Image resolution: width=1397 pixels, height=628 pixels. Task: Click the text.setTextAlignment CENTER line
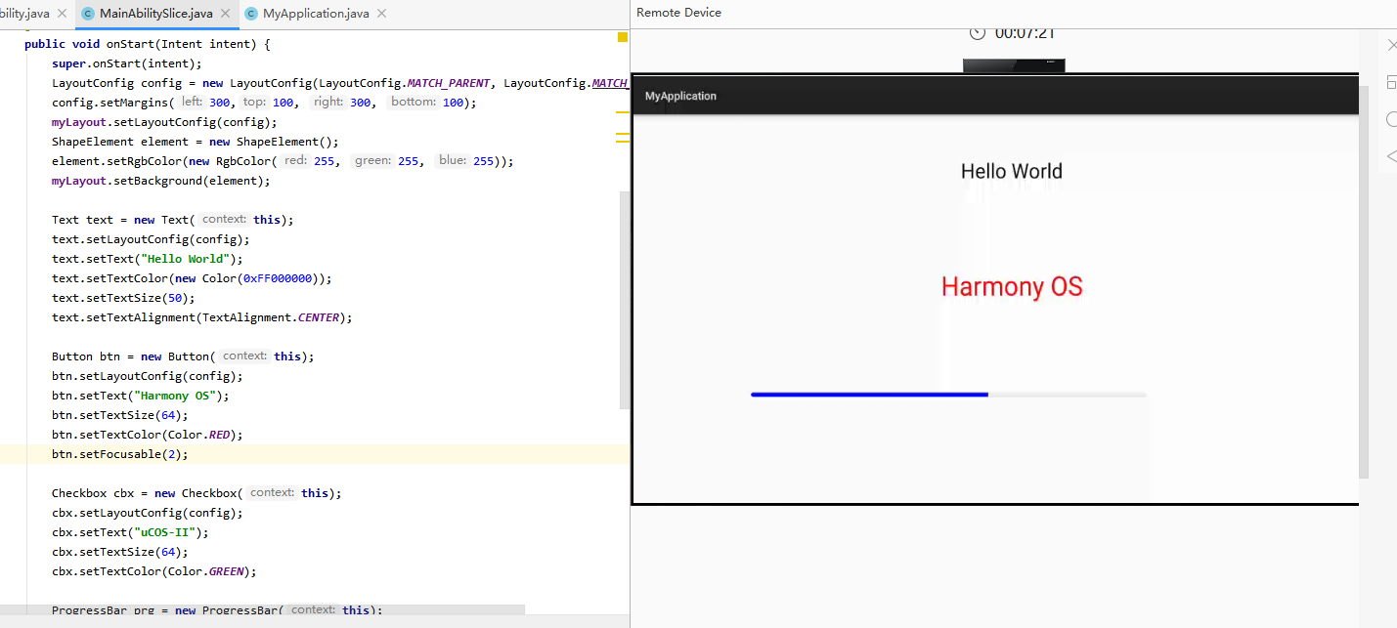(201, 317)
